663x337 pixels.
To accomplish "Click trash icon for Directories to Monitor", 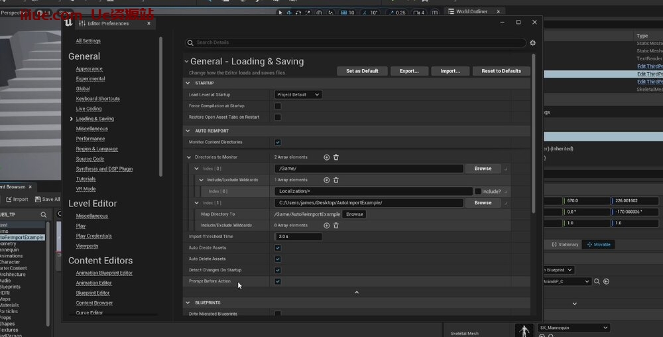I will tap(336, 157).
